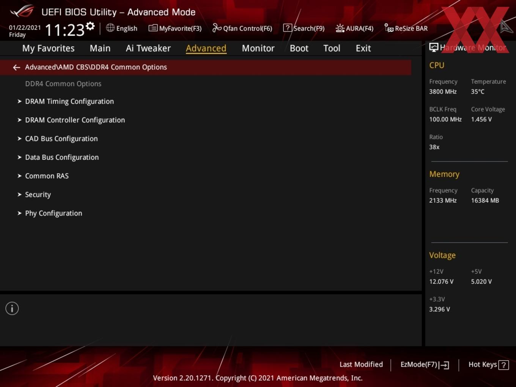516x387 pixels.
Task: Open AURA(F4) label
Action: point(360,28)
